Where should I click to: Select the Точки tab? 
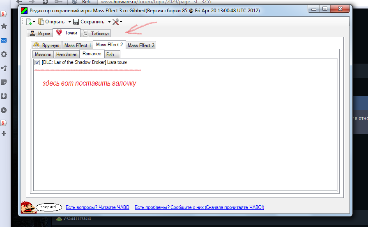pos(67,33)
